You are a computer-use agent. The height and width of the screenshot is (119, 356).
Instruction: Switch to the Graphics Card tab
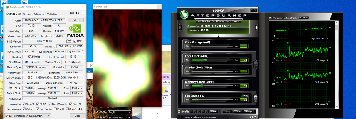coord(13,14)
